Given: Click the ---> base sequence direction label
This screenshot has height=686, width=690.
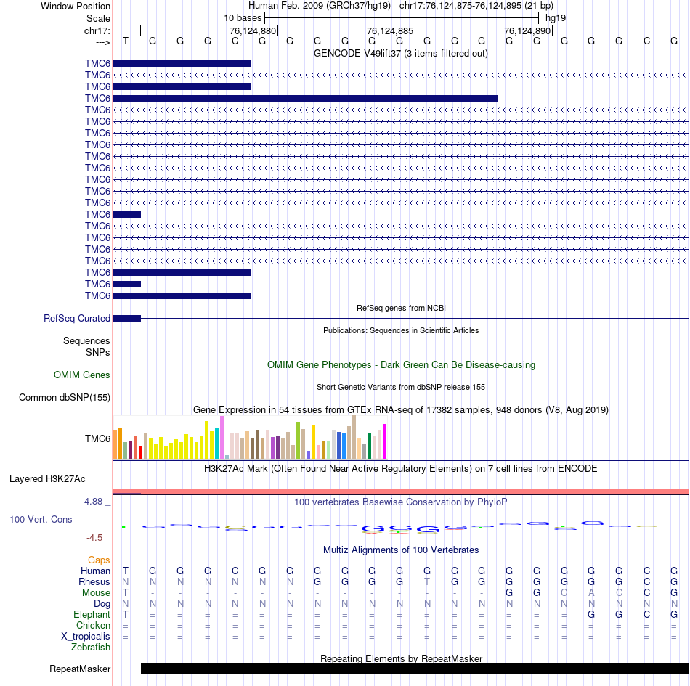Looking at the screenshot, I should pyautogui.click(x=102, y=42).
